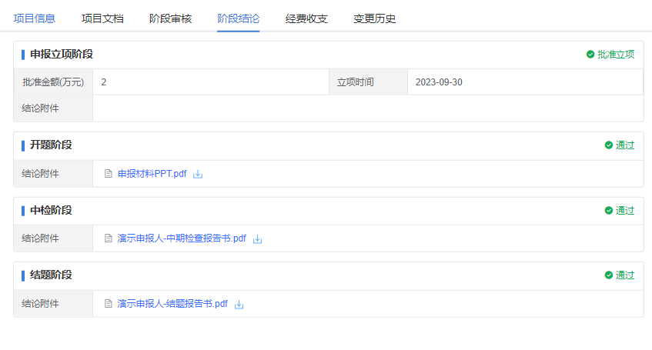
Task: Open 演示申报人-结题报告书.pdf link
Action: pyautogui.click(x=172, y=304)
